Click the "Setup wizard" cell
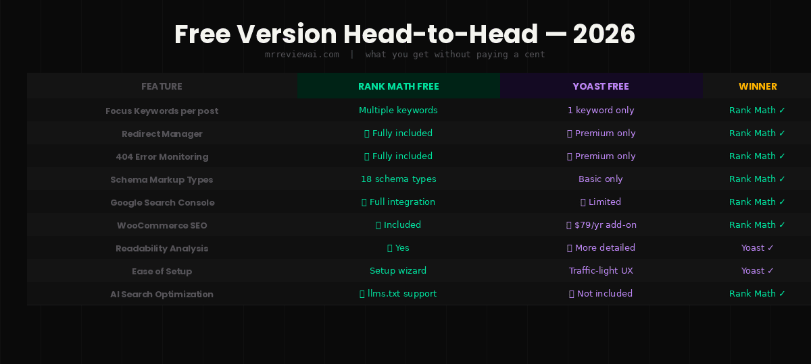The width and height of the screenshot is (811, 364). pyautogui.click(x=398, y=270)
